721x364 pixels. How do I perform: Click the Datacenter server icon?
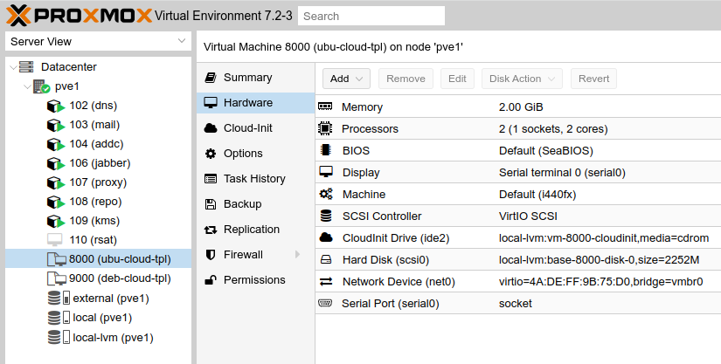26,67
